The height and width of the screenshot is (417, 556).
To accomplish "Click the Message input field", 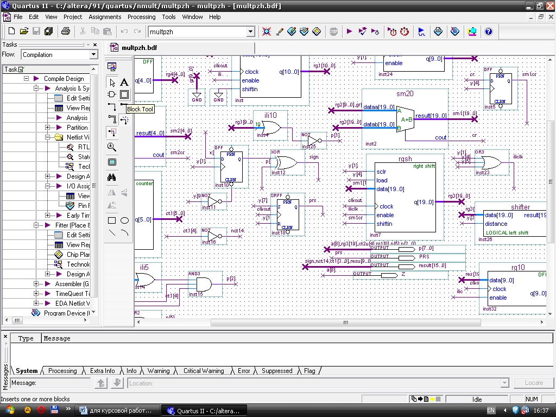I will coord(50,383).
